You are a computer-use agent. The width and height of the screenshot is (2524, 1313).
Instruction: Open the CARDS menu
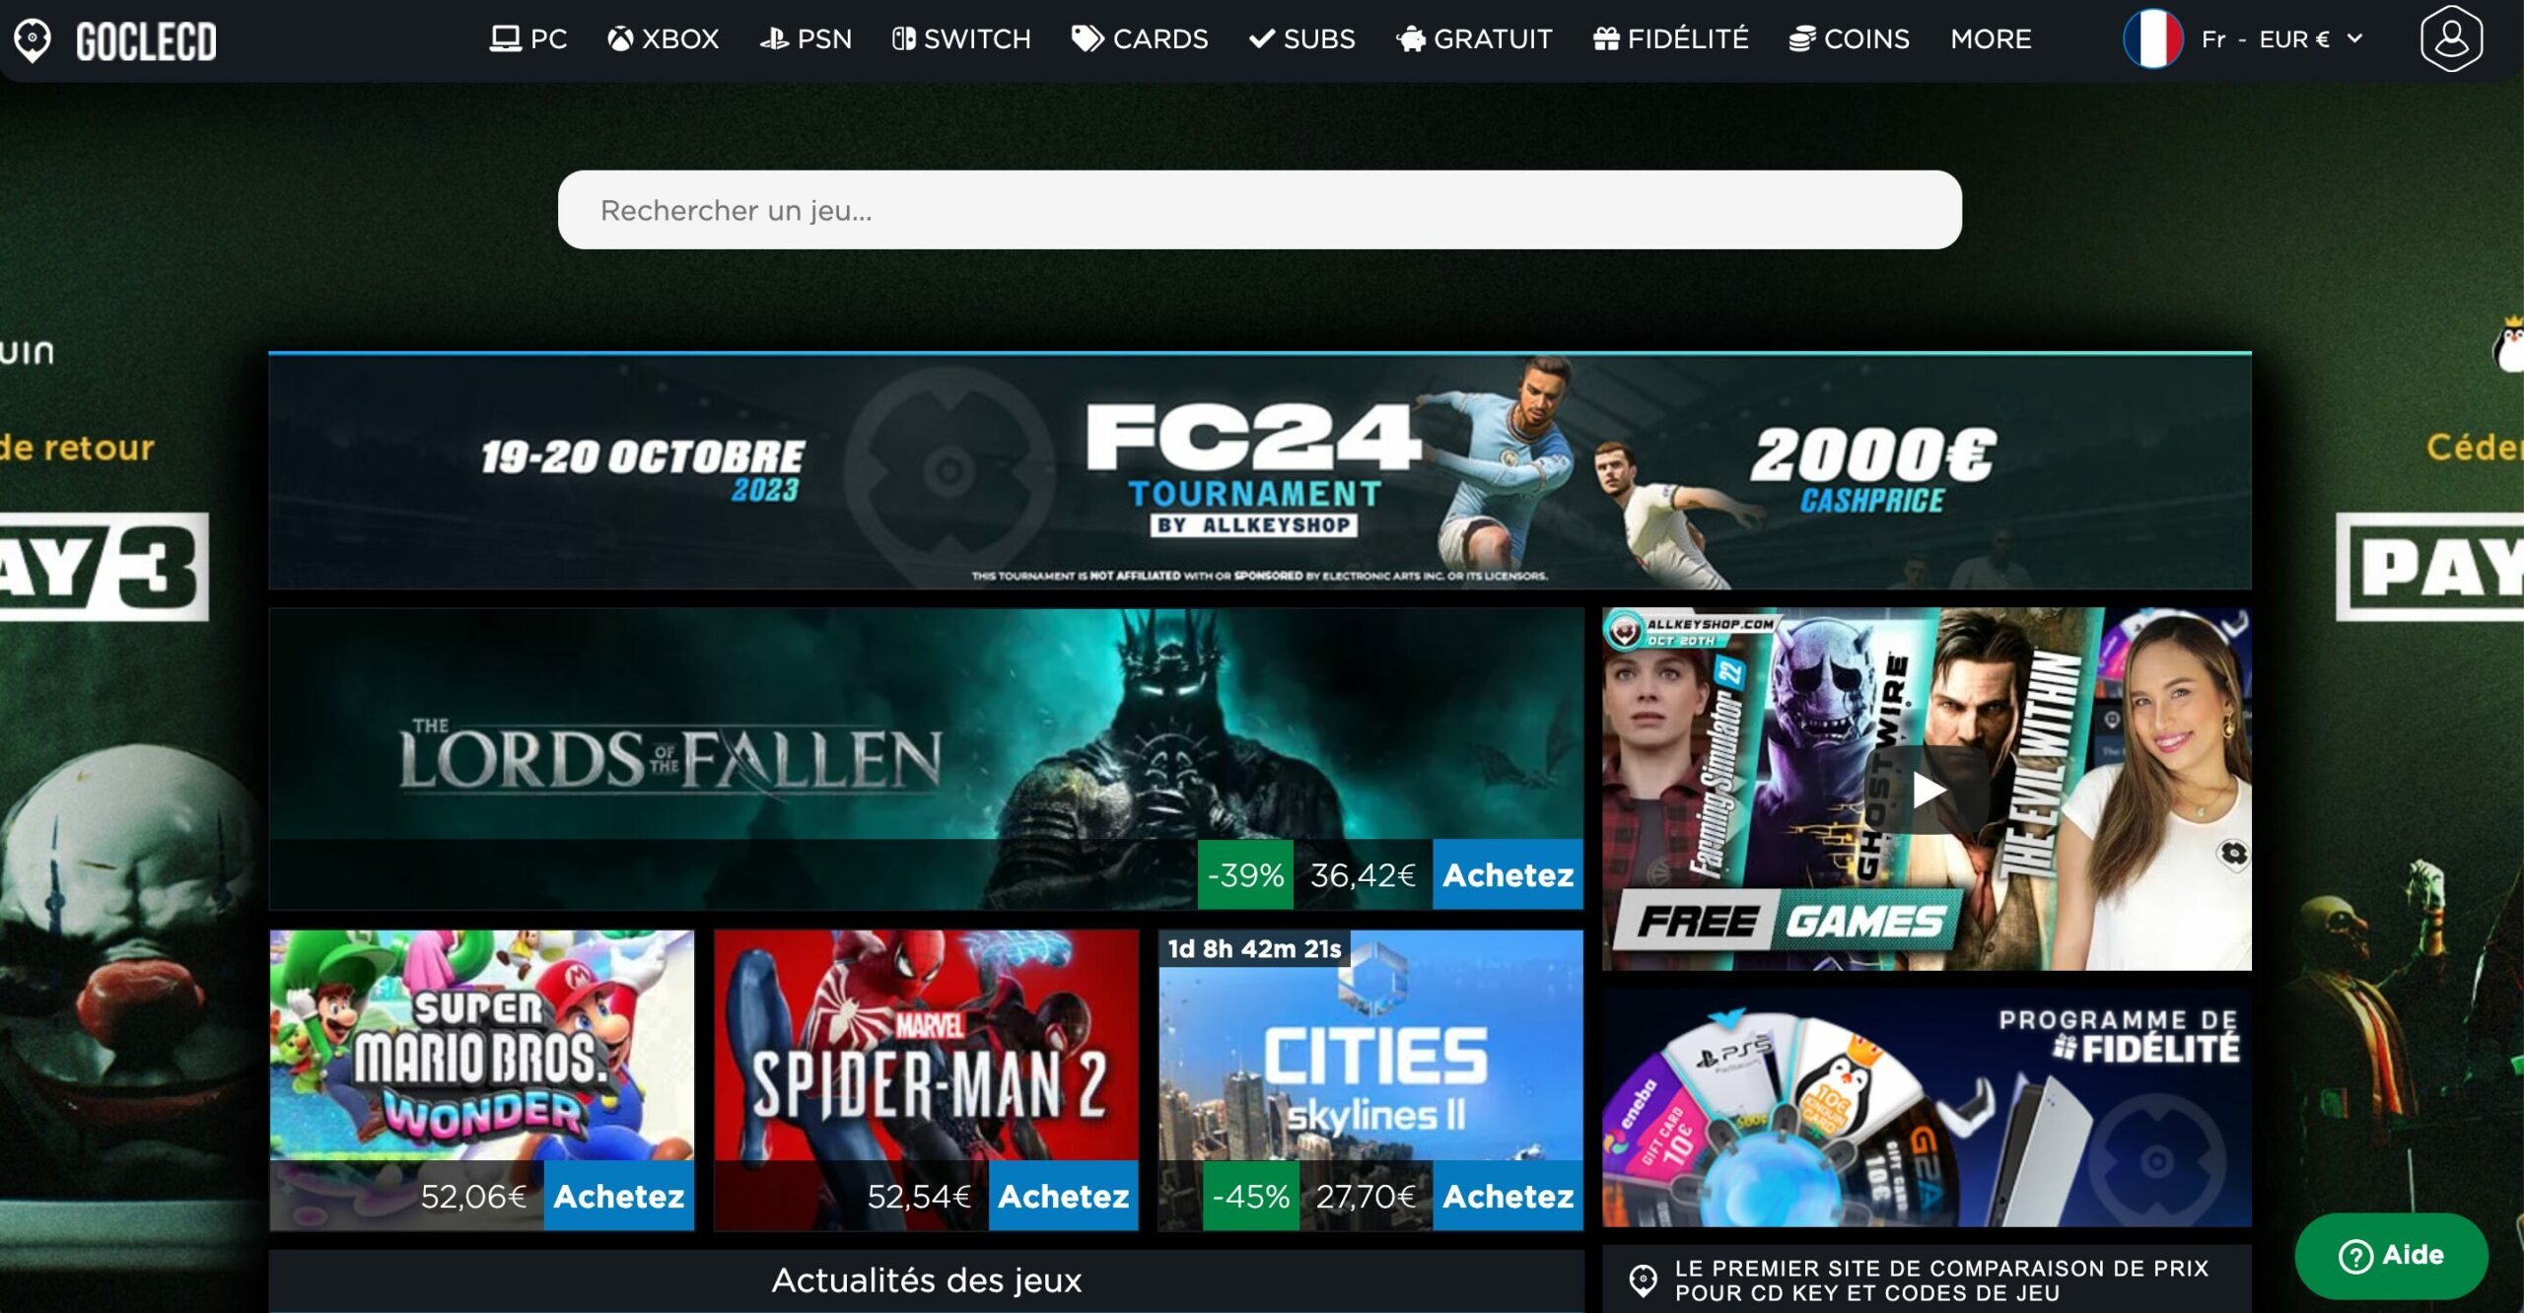1140,39
